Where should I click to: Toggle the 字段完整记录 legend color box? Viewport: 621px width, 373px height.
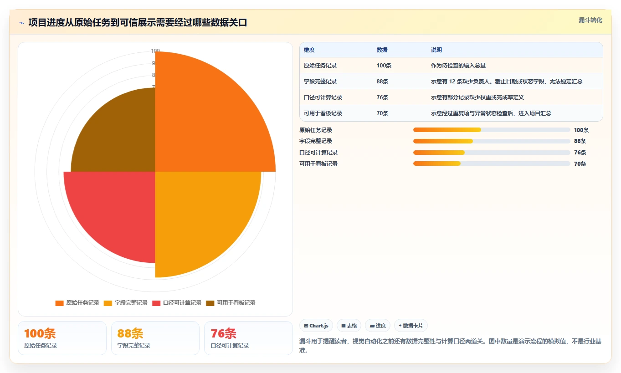108,303
